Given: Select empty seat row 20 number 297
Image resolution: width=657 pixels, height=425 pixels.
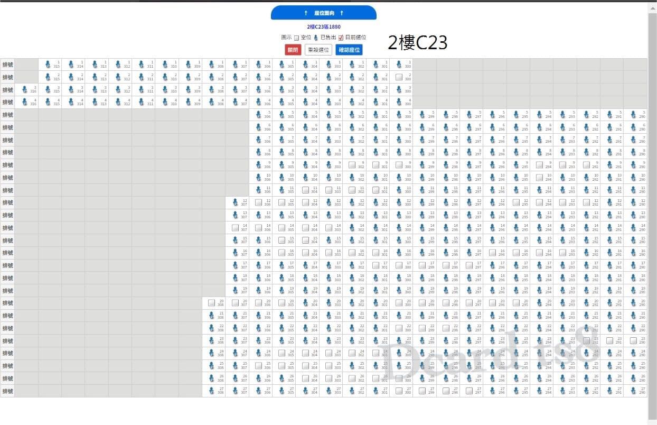Looking at the screenshot, I should click(470, 303).
